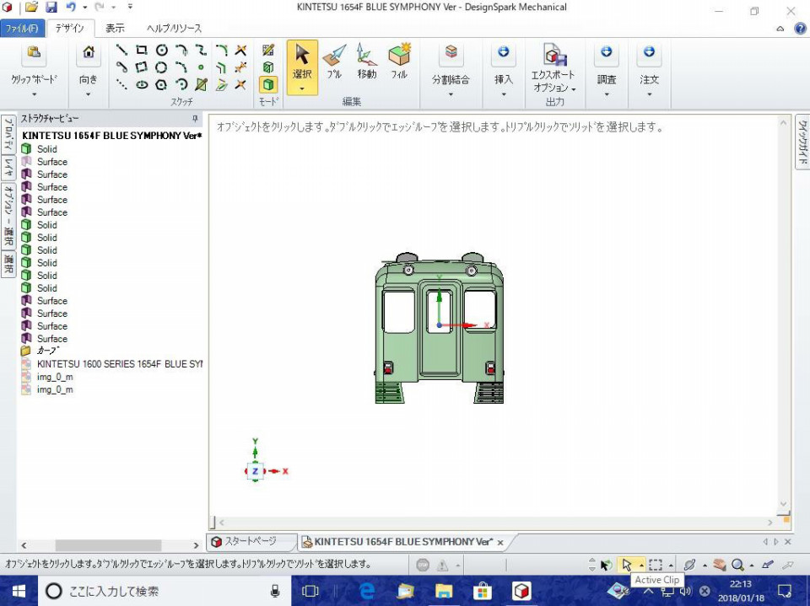Toggle the arrow select mode in status bar
Viewport: 810px width, 606px height.
(627, 565)
